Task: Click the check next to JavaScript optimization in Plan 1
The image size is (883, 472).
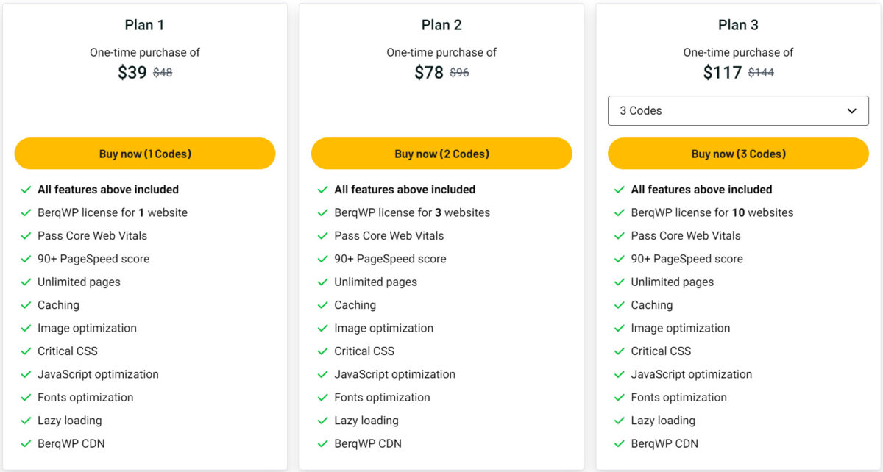Action: pos(26,374)
